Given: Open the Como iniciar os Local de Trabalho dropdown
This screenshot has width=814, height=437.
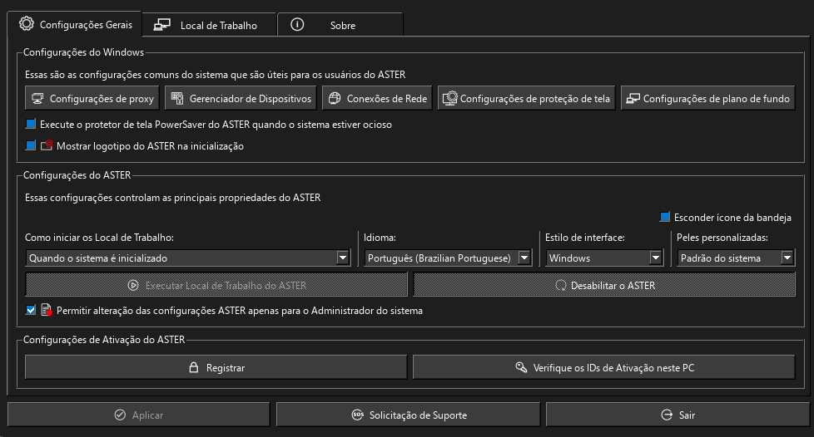Looking at the screenshot, I should (188, 258).
